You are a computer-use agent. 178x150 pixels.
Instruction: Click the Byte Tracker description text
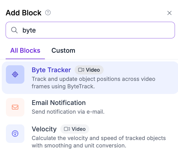point(93,82)
